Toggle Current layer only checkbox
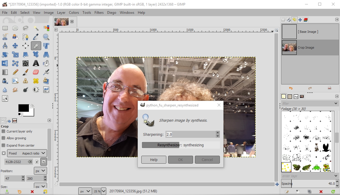The height and width of the screenshot is (195, 340). 4,131
